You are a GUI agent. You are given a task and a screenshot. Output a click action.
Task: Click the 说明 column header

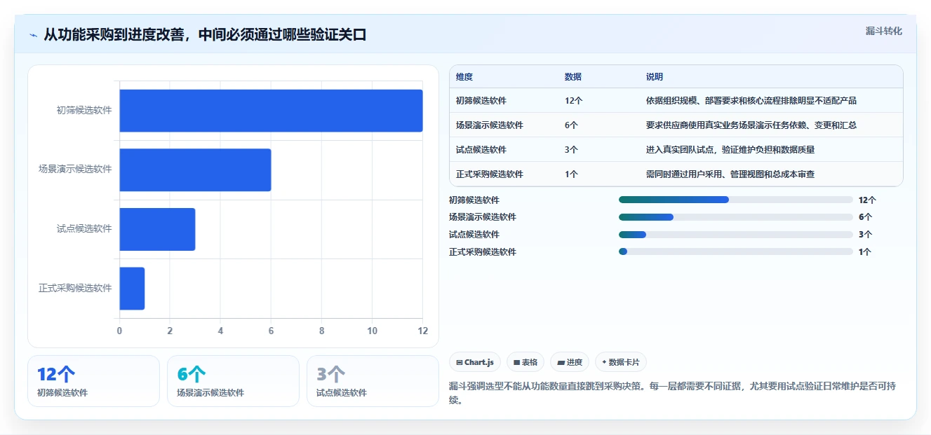pyautogui.click(x=655, y=77)
